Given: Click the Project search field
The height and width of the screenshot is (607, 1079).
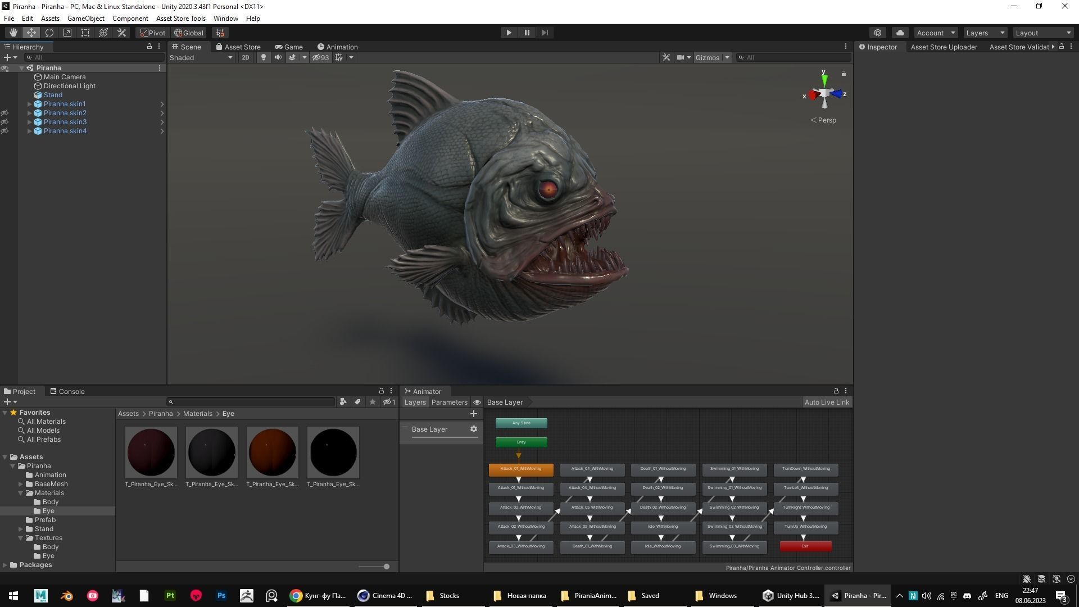Looking at the screenshot, I should [251, 402].
